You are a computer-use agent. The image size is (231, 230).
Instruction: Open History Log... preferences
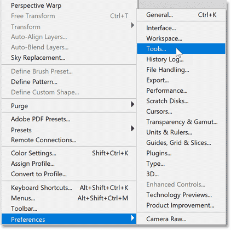(x=181, y=59)
